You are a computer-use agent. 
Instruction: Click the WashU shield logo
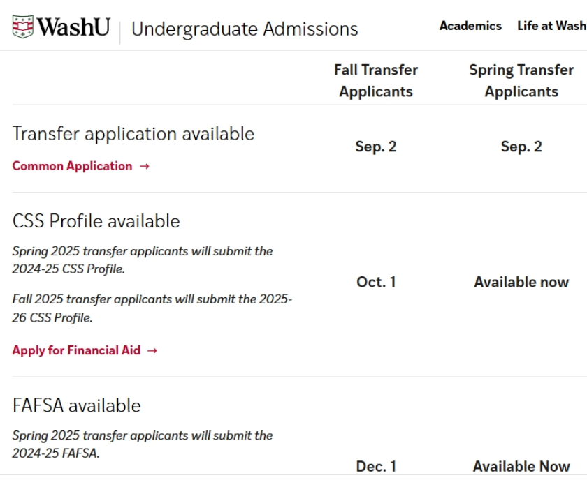23,27
